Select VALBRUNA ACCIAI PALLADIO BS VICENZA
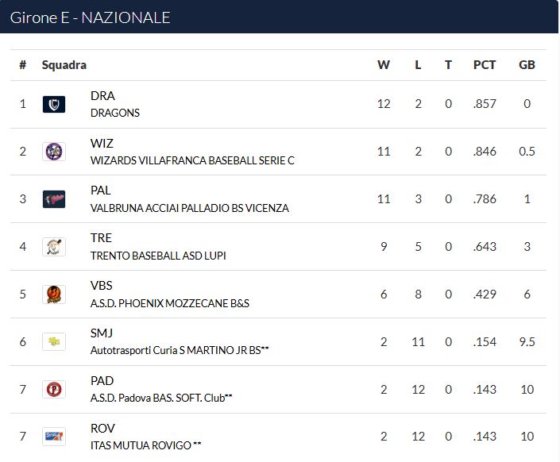The width and height of the screenshot is (560, 462). (190, 208)
